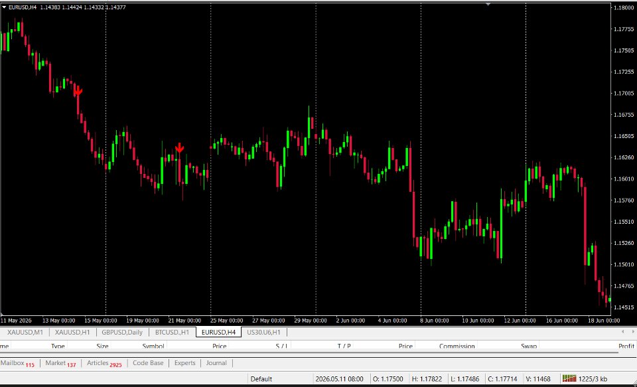Viewport: 637px width, 387px height.
Task: Open the BTCUSD.,H1 chart tab
Action: click(172, 332)
